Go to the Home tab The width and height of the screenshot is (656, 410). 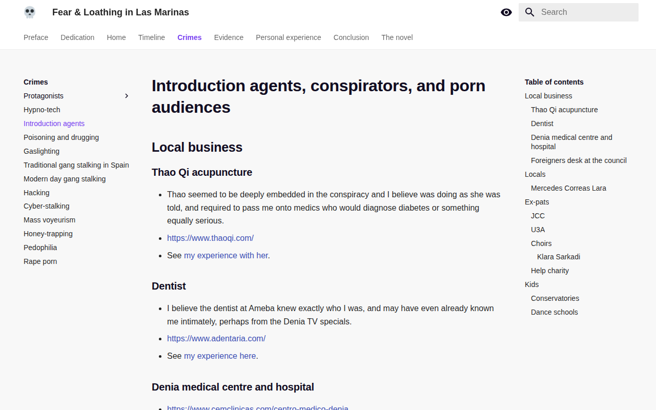pos(116,37)
